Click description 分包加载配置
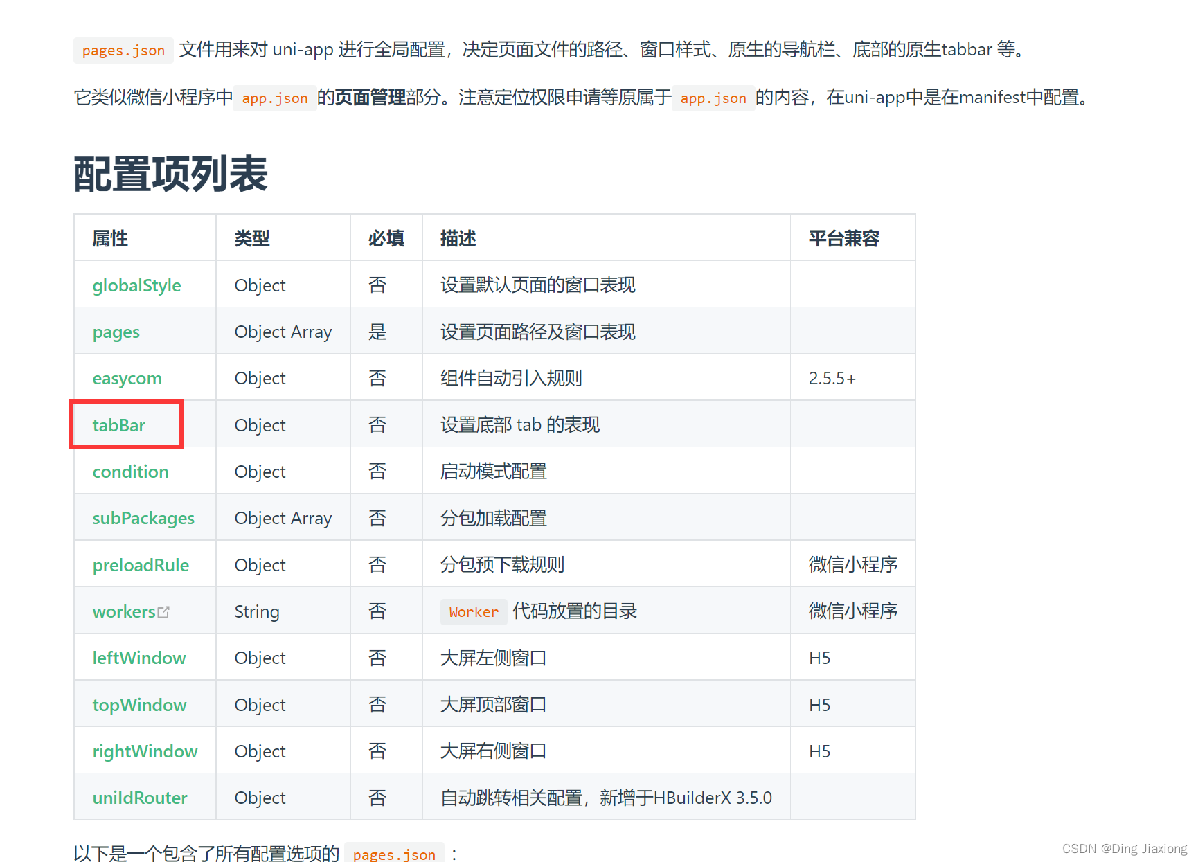The image size is (1198, 862). click(493, 519)
